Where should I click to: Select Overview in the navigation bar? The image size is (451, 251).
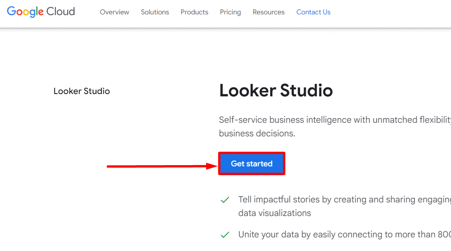tap(114, 12)
